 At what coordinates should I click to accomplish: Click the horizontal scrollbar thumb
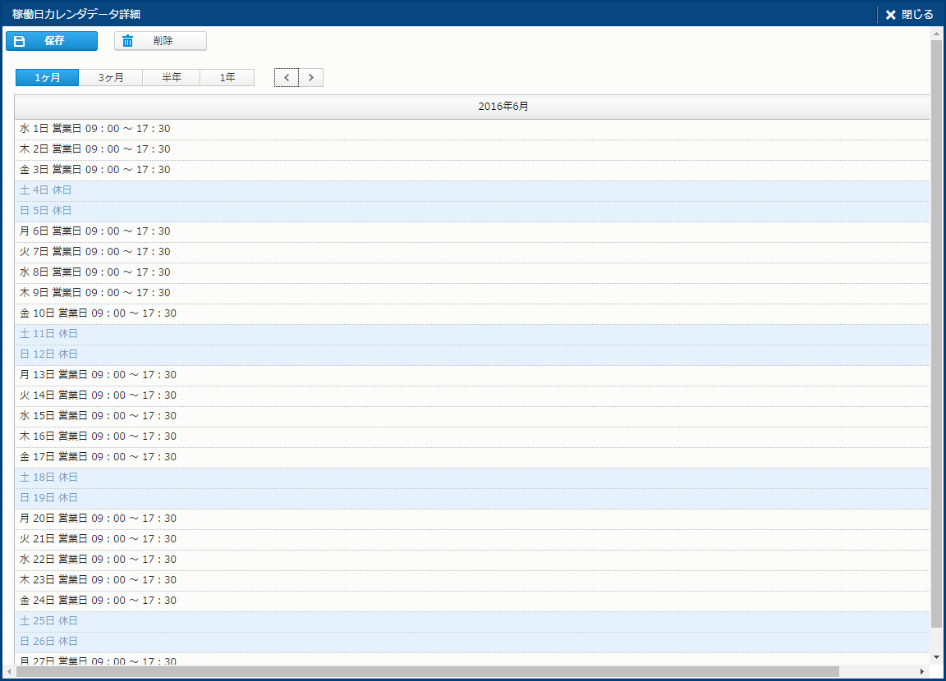(427, 672)
